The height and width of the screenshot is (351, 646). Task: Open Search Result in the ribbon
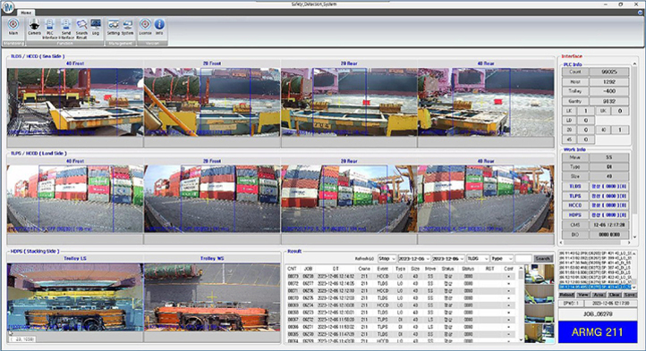coord(81,29)
